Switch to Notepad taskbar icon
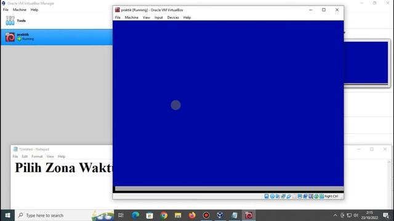This screenshot has height=221, width=394. click(x=235, y=215)
